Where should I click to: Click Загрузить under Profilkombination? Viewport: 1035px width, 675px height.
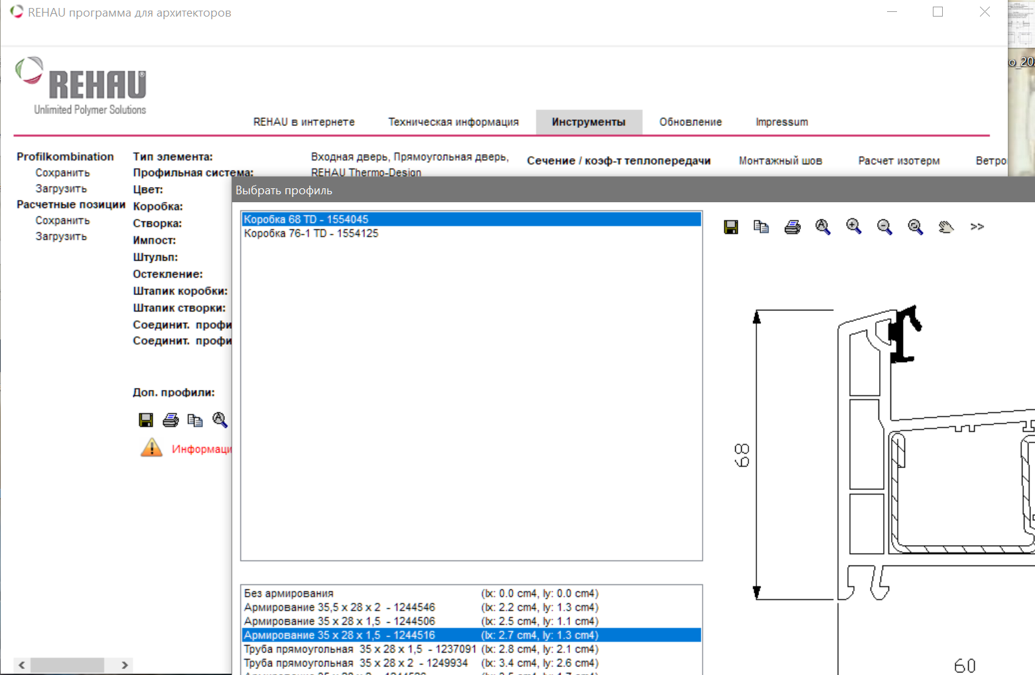pyautogui.click(x=61, y=188)
